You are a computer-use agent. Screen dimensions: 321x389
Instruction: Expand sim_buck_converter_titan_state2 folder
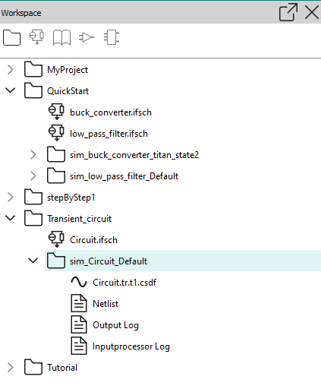33,155
